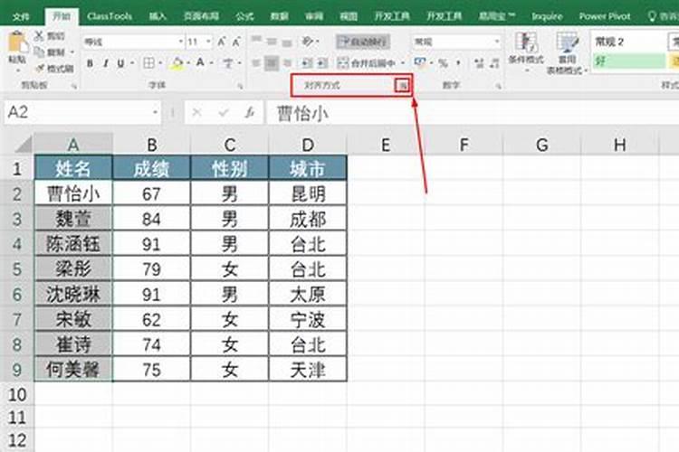Click the Paste clipboard icon
This screenshot has width=679, height=452.
click(x=17, y=43)
